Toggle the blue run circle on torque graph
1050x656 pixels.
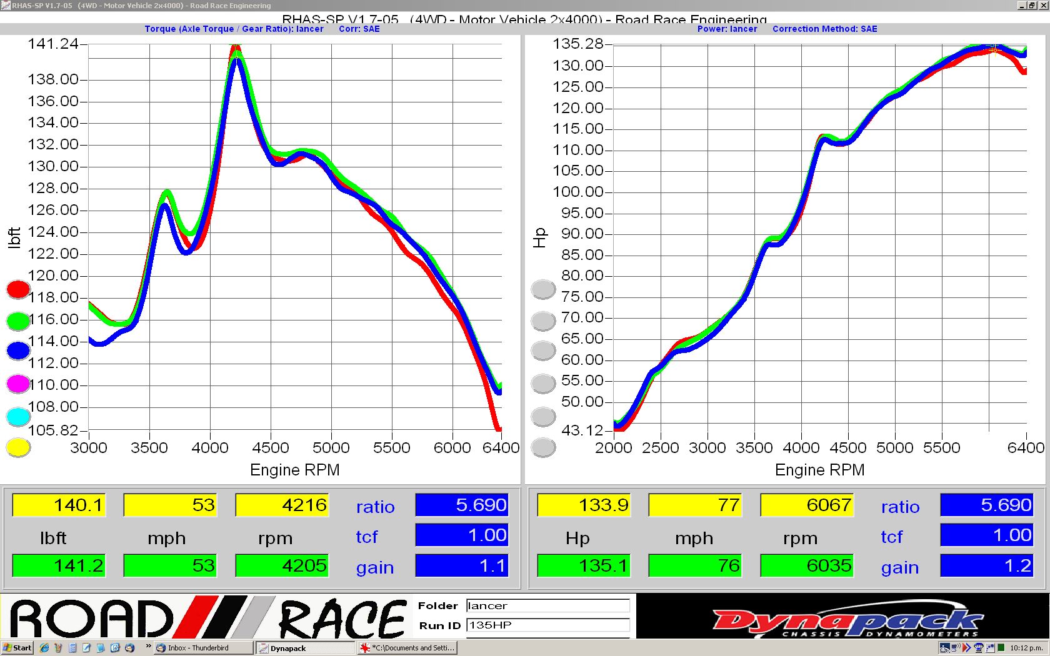coord(18,351)
